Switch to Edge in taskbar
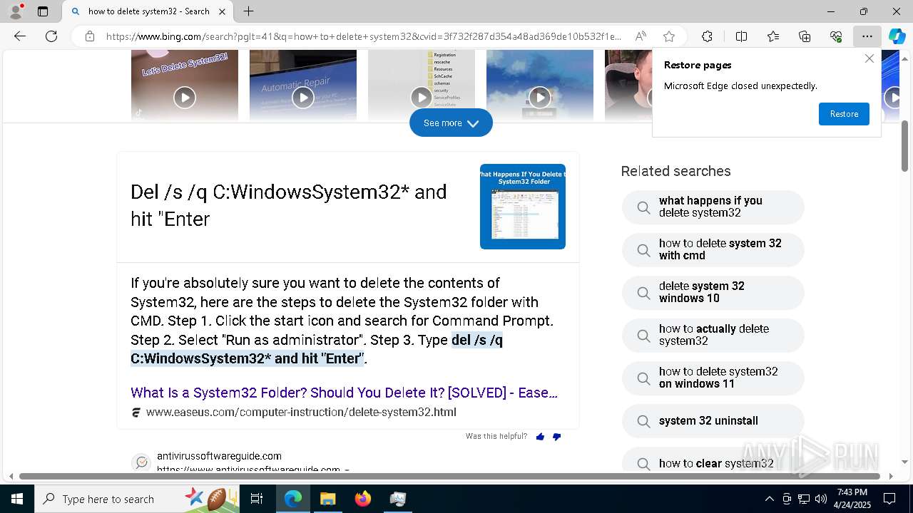 (x=293, y=499)
